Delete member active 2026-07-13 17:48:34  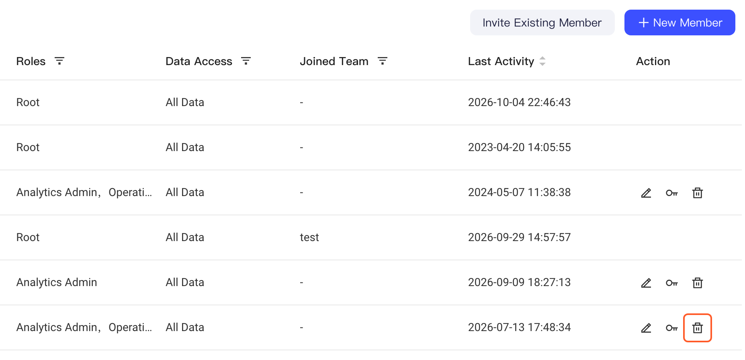698,328
